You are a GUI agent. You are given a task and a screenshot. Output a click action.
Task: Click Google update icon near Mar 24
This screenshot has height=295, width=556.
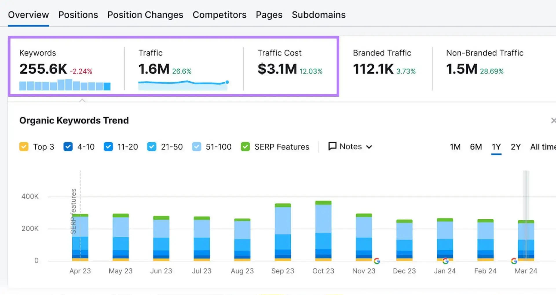pyautogui.click(x=514, y=261)
